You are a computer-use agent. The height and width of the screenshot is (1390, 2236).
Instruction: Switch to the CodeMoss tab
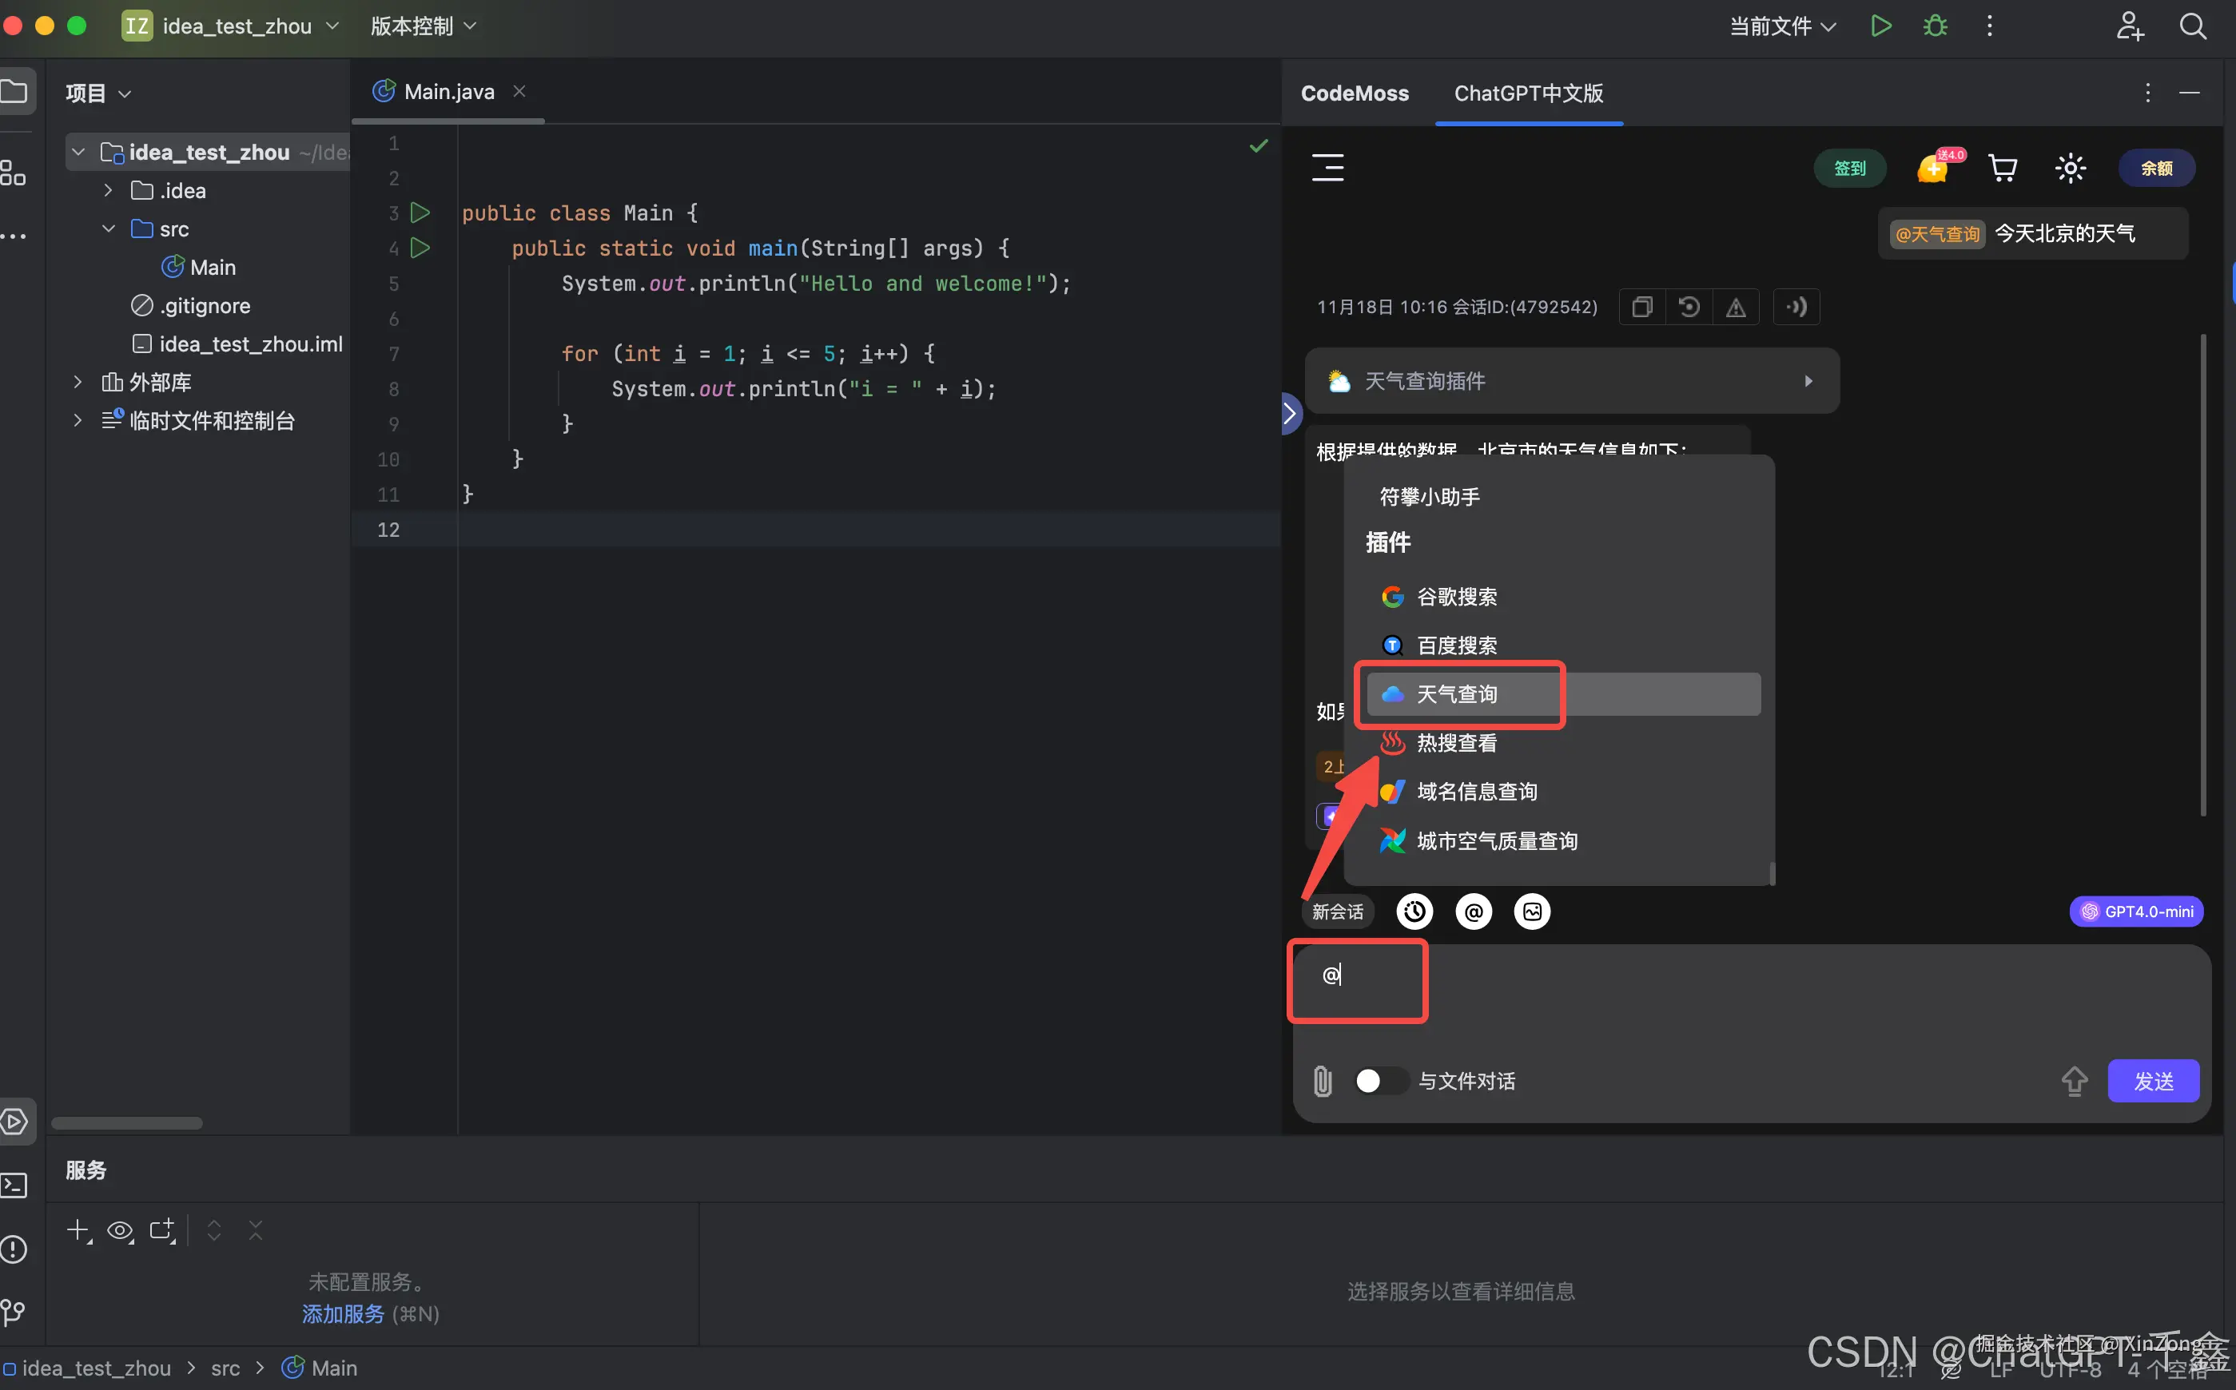(1355, 93)
